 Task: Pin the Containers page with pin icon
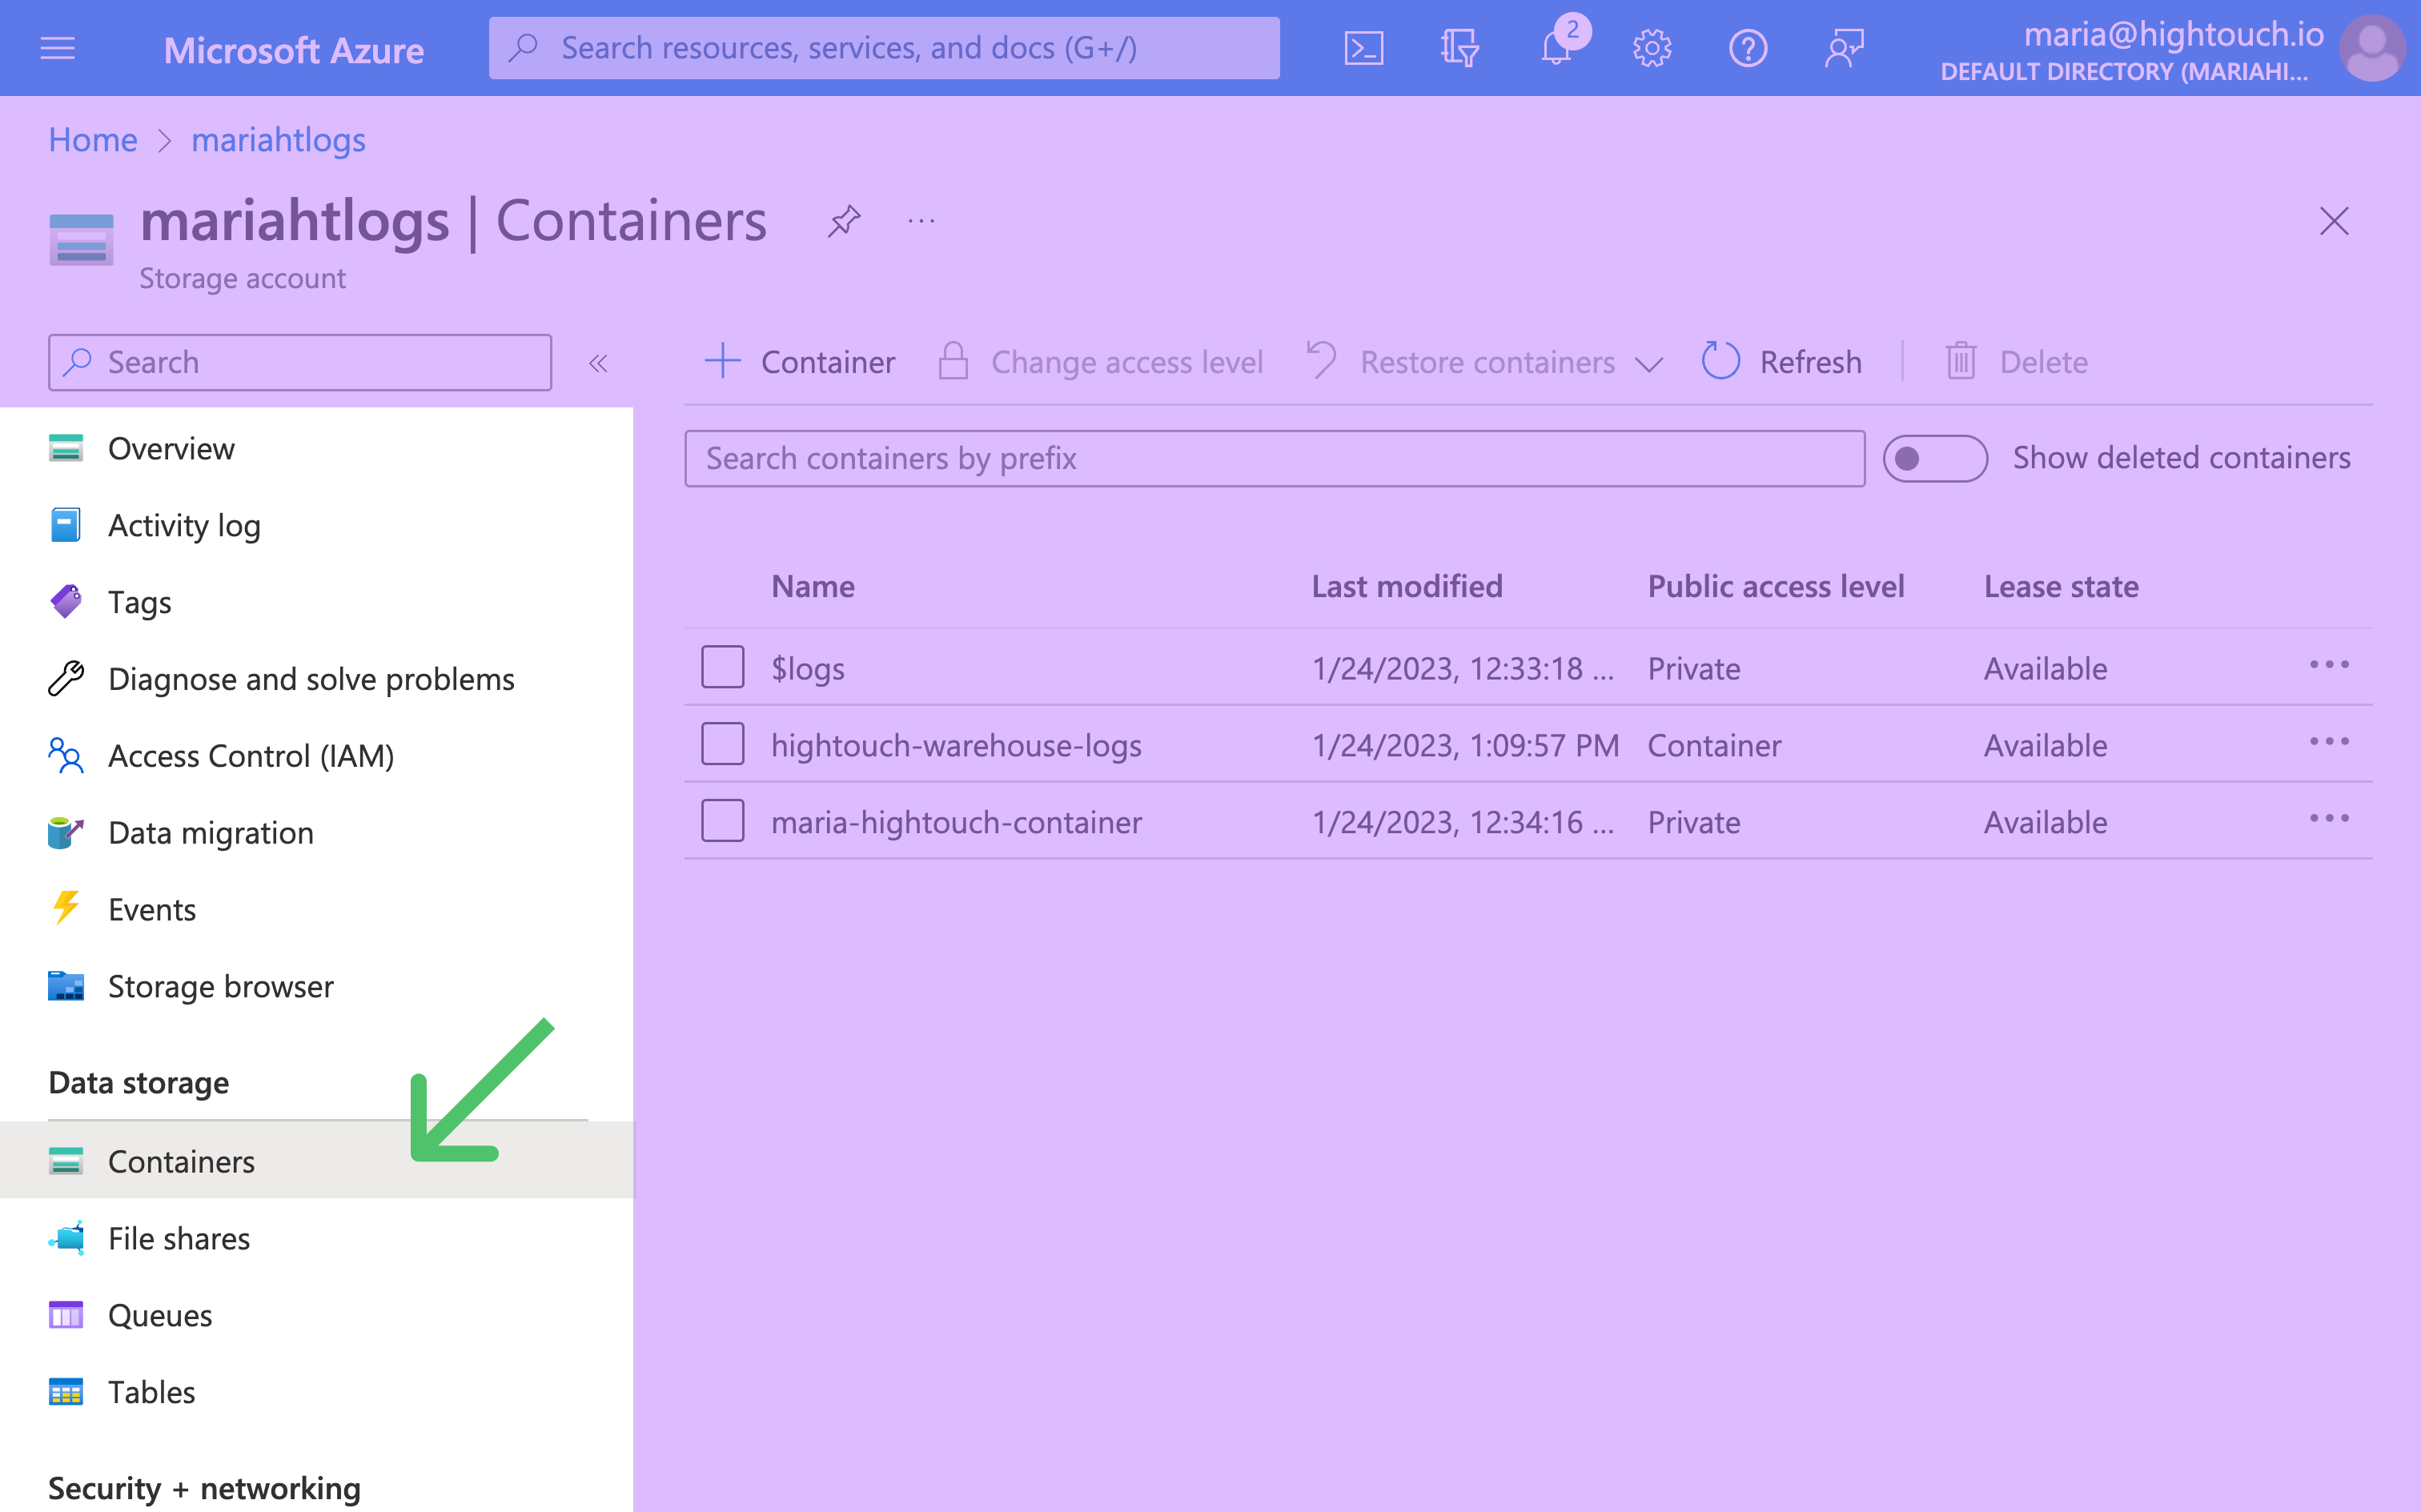(843, 221)
